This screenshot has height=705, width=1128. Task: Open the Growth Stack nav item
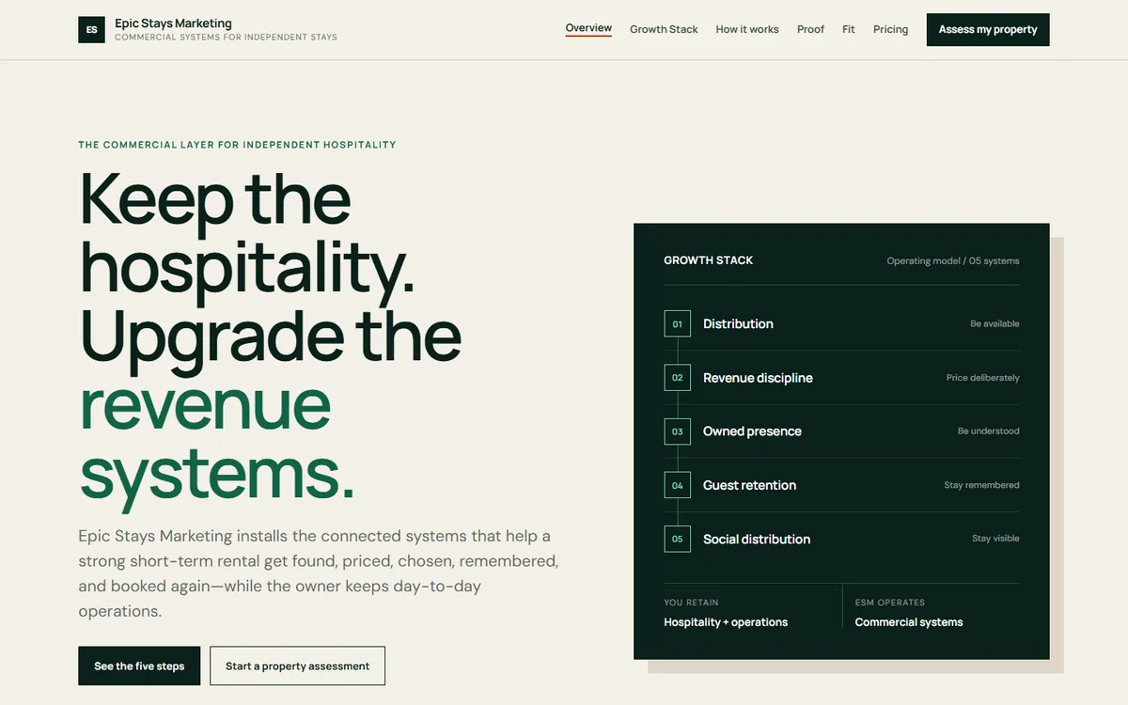664,29
